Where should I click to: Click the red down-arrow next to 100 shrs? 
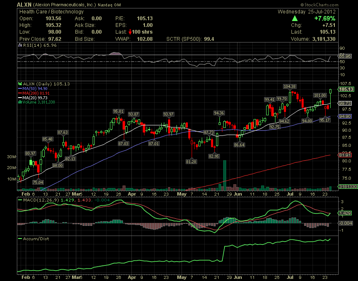coord(130,32)
